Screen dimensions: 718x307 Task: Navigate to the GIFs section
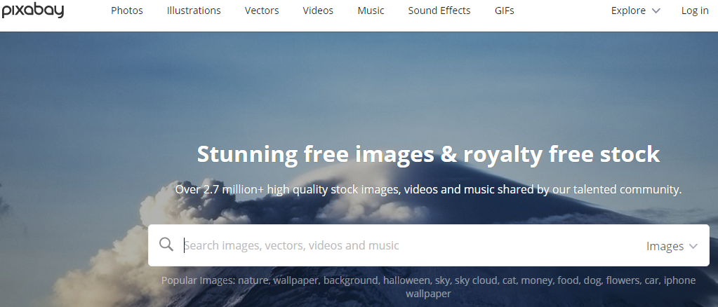(x=504, y=11)
